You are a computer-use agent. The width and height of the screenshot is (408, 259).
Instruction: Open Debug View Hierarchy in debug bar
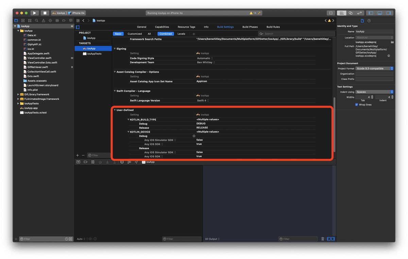click(x=122, y=162)
